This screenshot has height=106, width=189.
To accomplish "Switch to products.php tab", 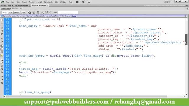I will 6,6.
